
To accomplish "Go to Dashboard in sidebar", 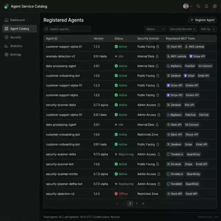I will coord(20,20).
